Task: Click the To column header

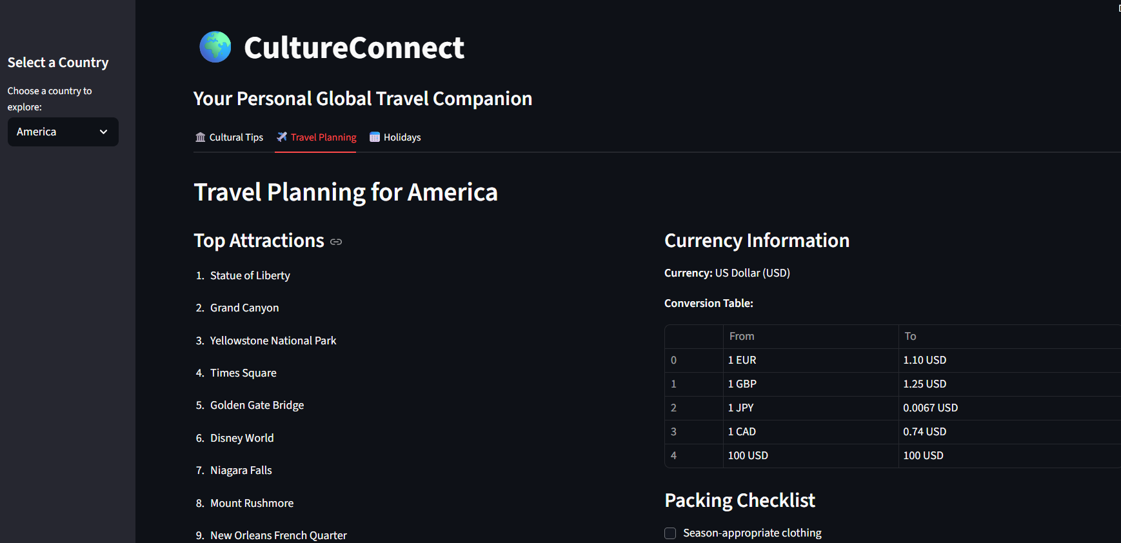Action: coord(910,336)
